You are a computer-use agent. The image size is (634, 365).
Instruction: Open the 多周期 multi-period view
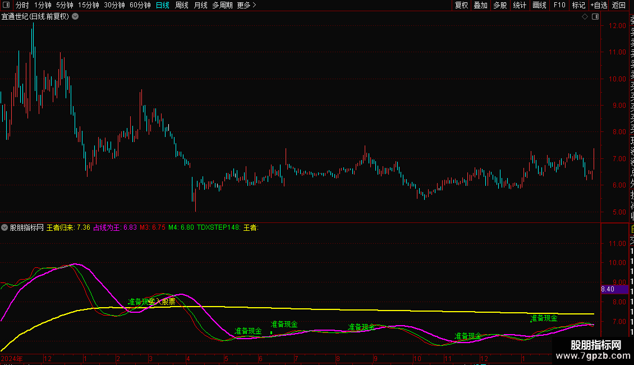[222, 5]
